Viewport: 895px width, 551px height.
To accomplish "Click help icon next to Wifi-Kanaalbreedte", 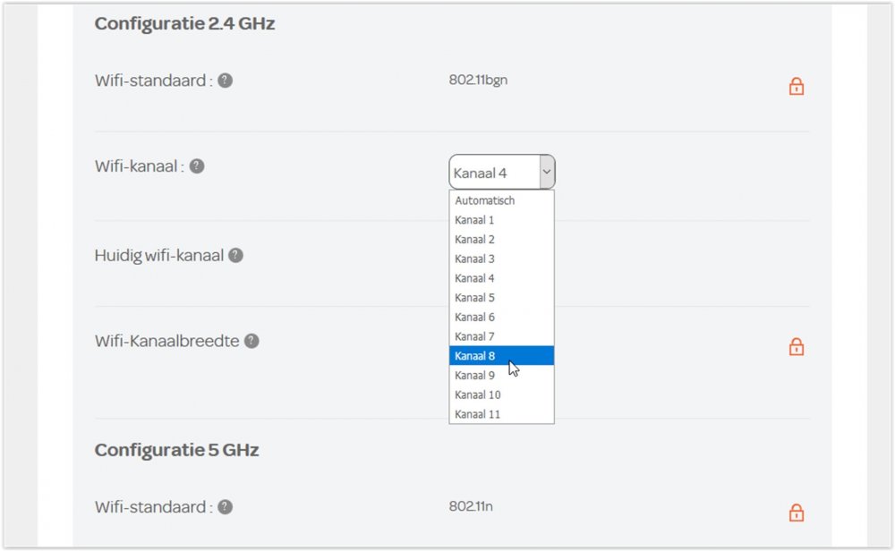I will (x=251, y=341).
